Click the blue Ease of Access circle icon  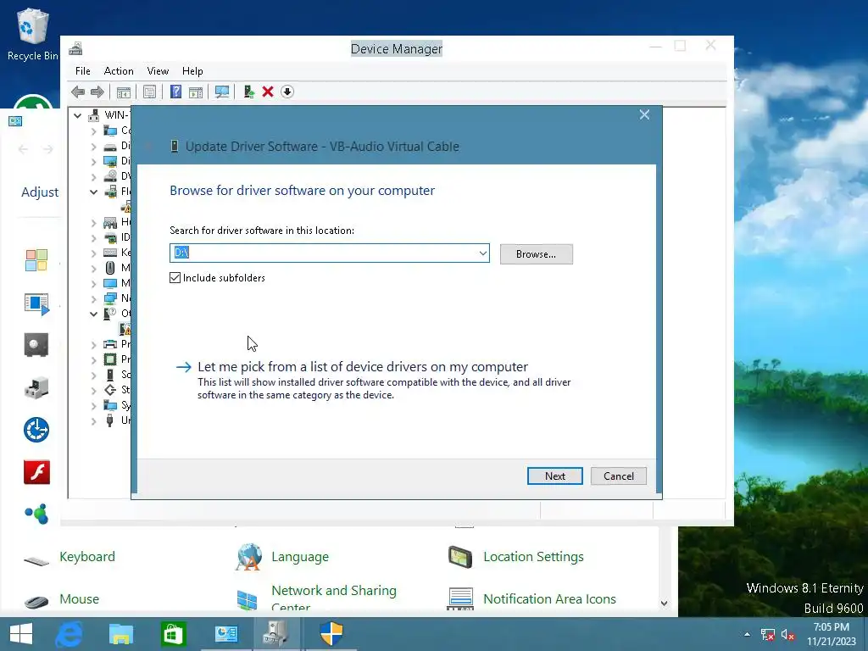(x=36, y=430)
